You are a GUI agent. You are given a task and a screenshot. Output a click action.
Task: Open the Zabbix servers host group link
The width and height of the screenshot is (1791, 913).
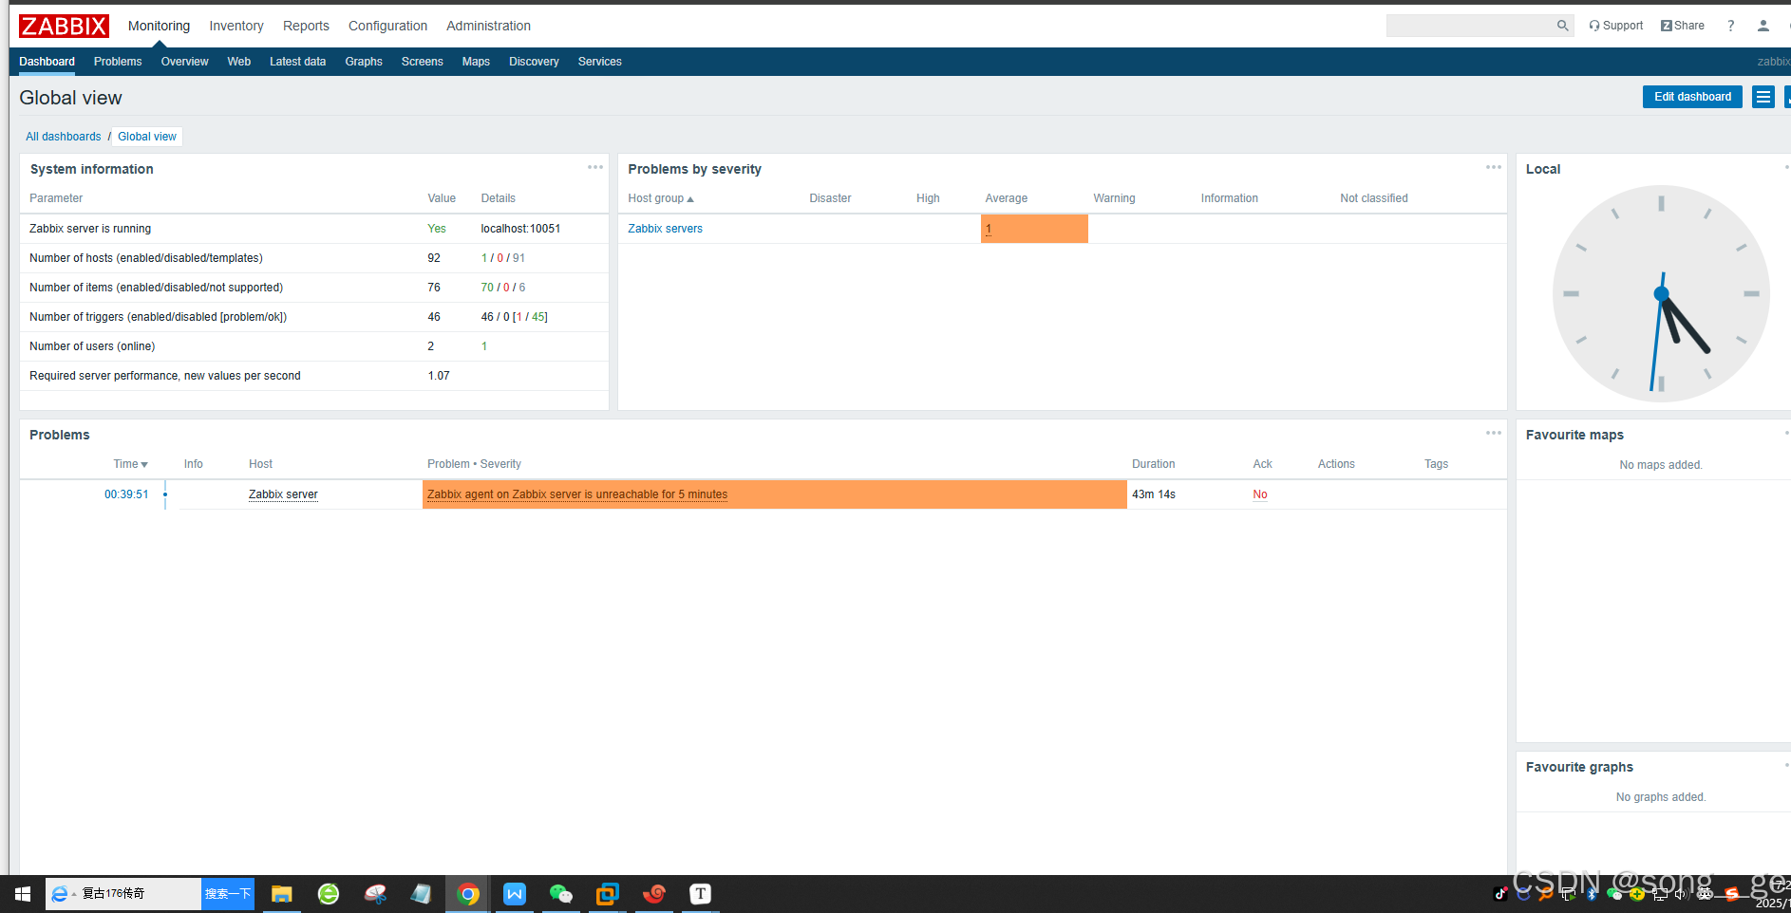tap(665, 229)
